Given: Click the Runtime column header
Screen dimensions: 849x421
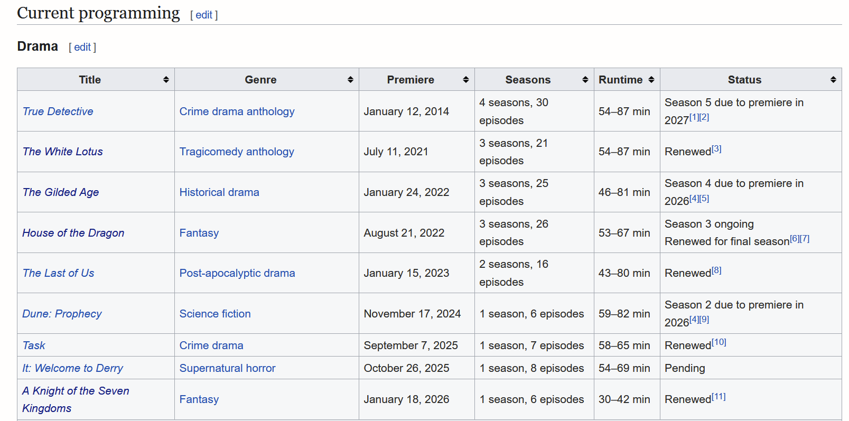Looking at the screenshot, I should (x=627, y=80).
